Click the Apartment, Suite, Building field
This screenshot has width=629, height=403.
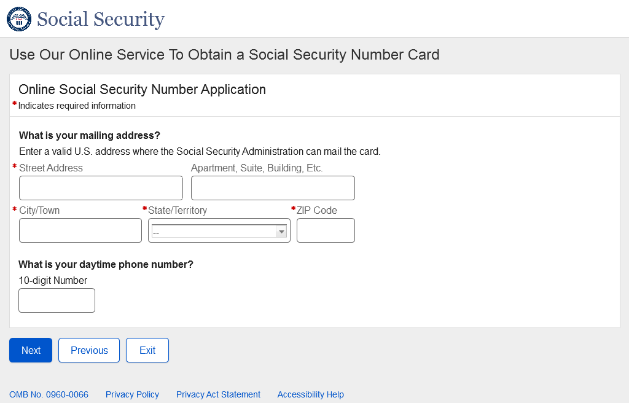[x=273, y=188]
